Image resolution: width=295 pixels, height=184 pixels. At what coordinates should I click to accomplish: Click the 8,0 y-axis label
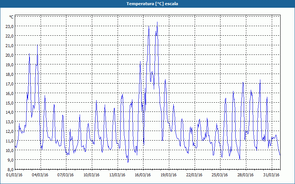pos(11,170)
